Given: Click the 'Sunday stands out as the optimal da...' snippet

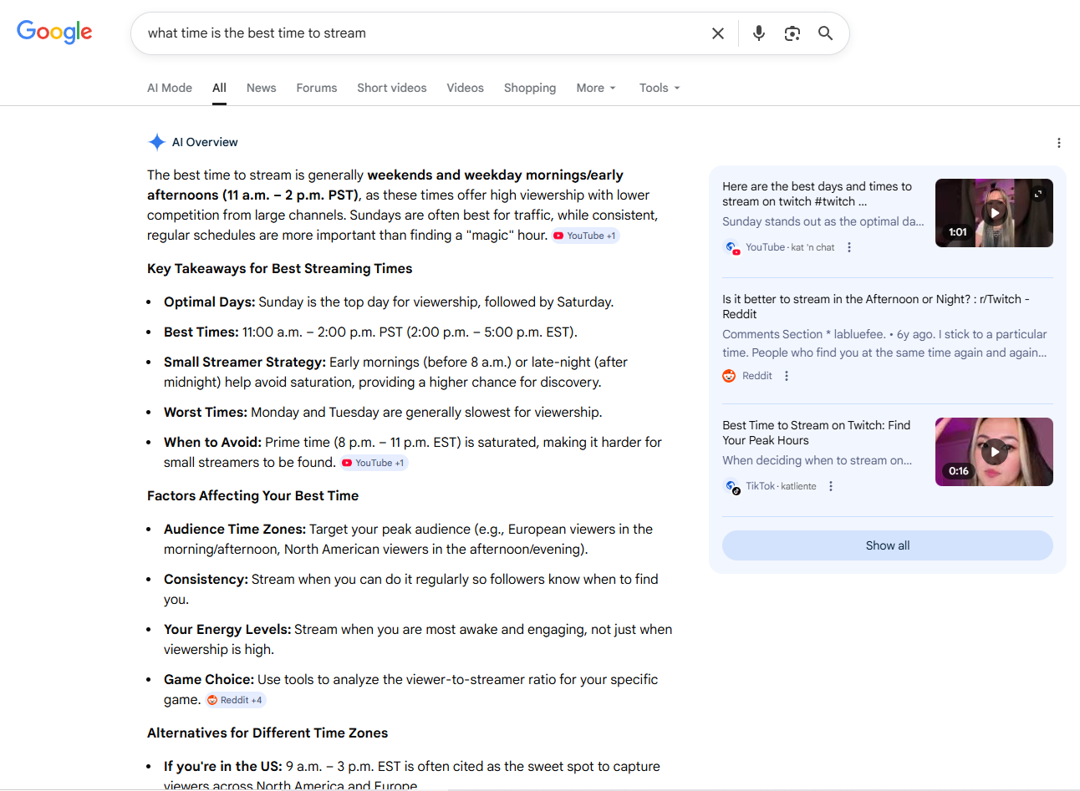Looking at the screenshot, I should click(823, 222).
